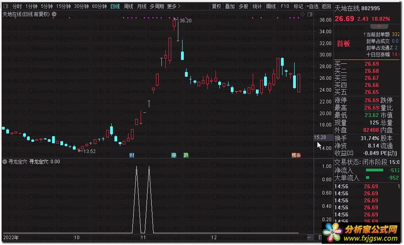The image size is (404, 245).
Task: Open the 多股 multi-stock view
Action: pos(243,6)
